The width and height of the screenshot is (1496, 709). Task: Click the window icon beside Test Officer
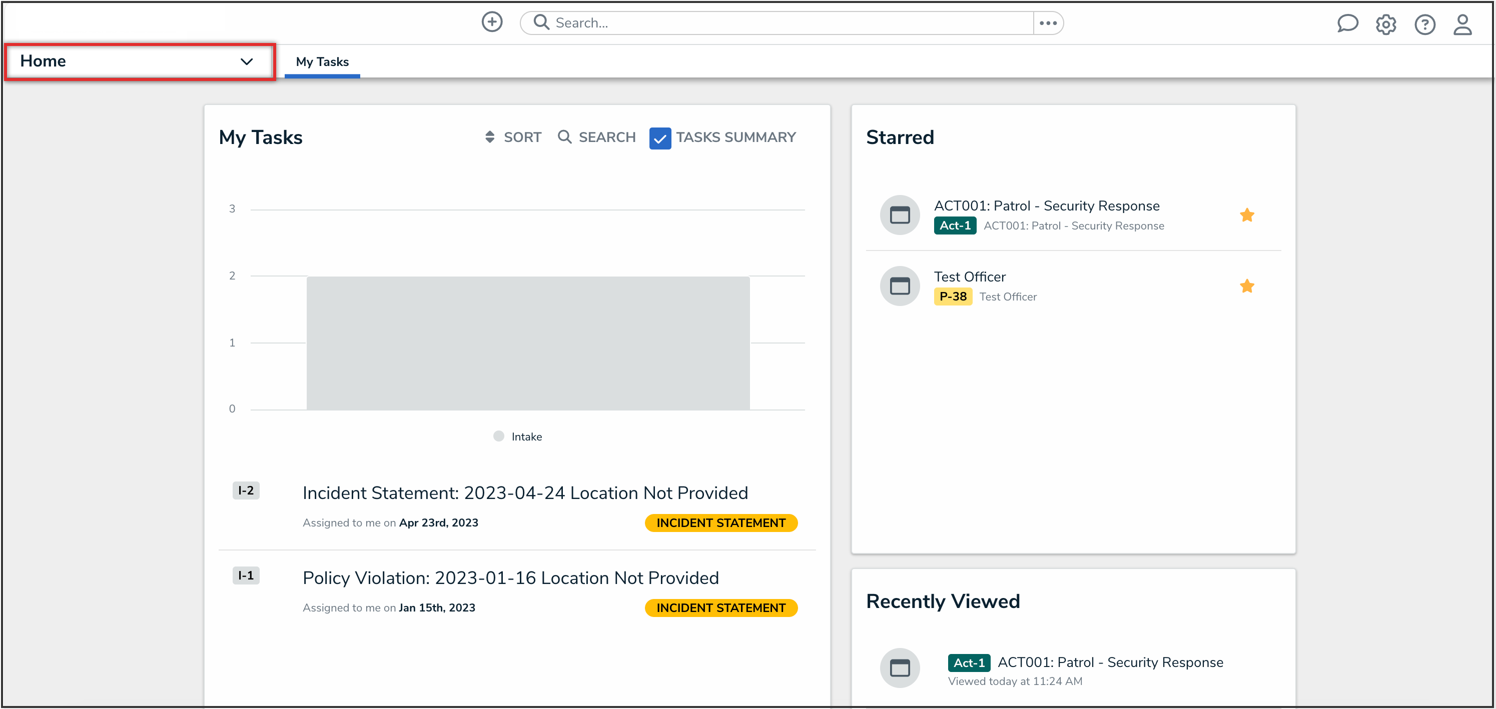[900, 286]
